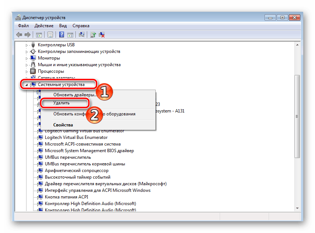Click the Back arrow toolbar icon

click(x=19, y=35)
